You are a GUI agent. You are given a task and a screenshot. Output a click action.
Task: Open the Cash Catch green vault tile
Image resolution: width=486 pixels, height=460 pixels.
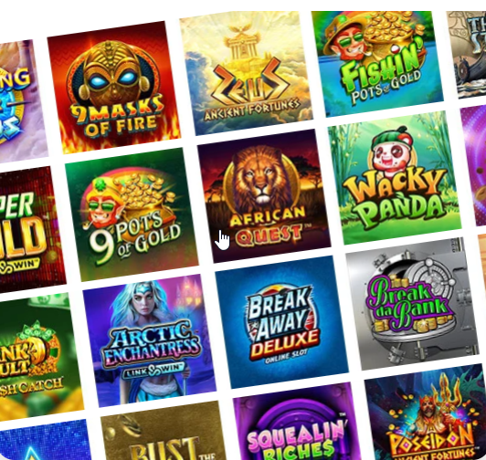coord(38,357)
